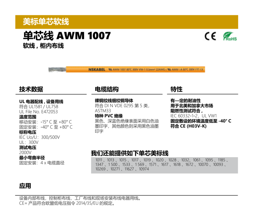Click the UL File No. E472053 text
257x209 pixels.
point(38,112)
